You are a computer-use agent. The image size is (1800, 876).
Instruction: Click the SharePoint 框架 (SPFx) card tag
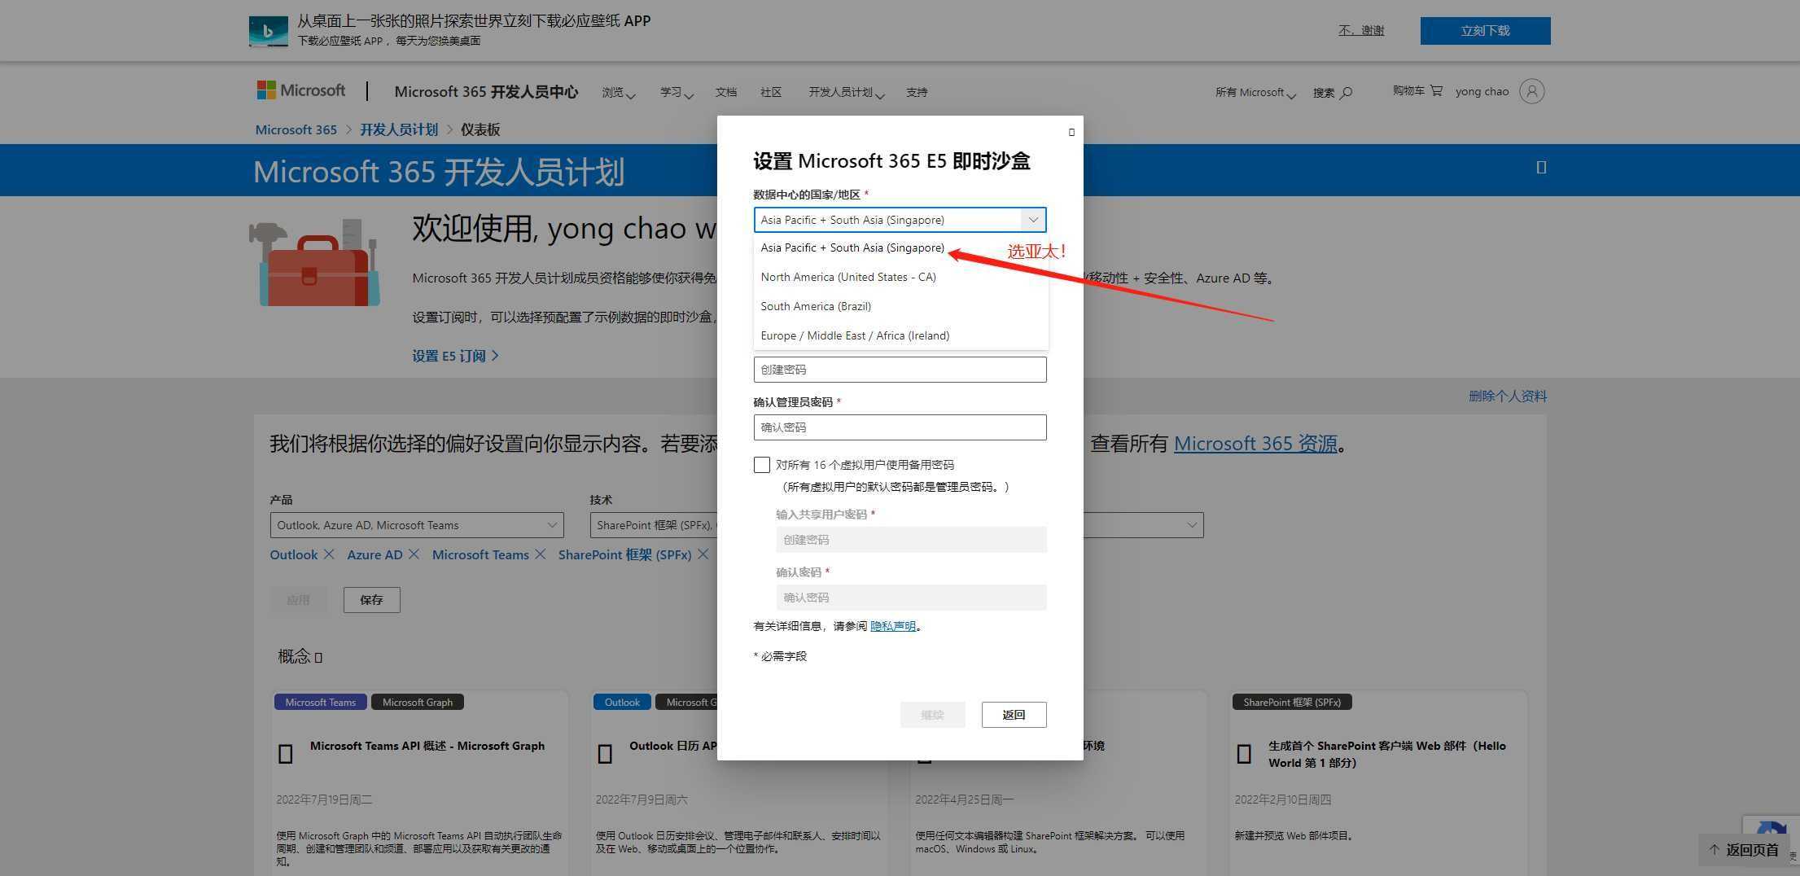coord(1292,702)
